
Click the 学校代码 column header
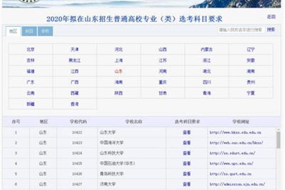78,122
